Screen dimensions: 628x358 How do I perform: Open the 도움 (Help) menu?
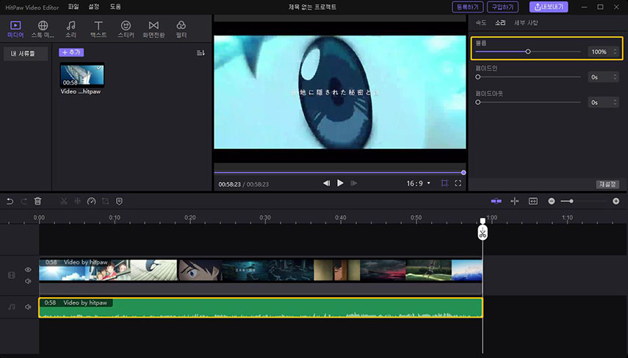(115, 7)
